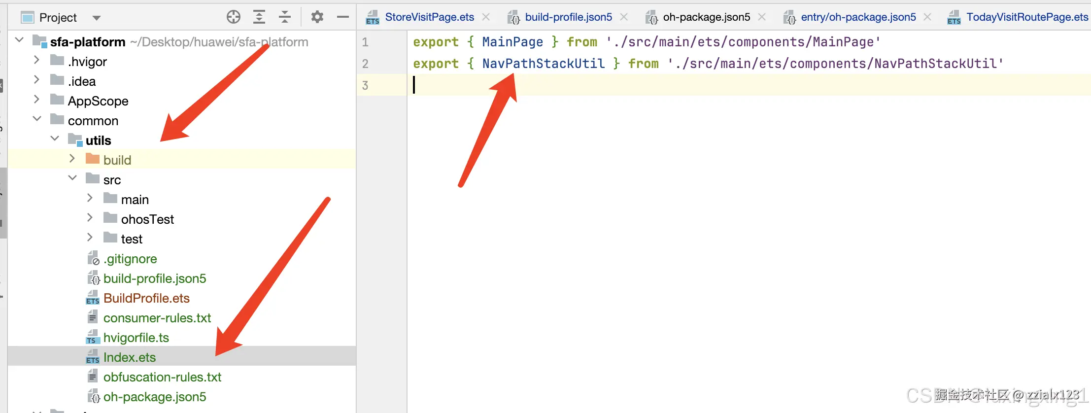Switch to the build-profile.json5 tab
Image resolution: width=1091 pixels, height=413 pixels.
[569, 17]
